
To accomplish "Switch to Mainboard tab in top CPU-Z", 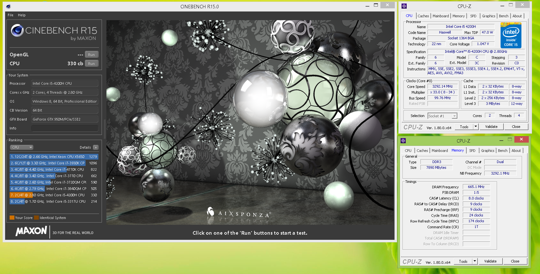I will (441, 16).
